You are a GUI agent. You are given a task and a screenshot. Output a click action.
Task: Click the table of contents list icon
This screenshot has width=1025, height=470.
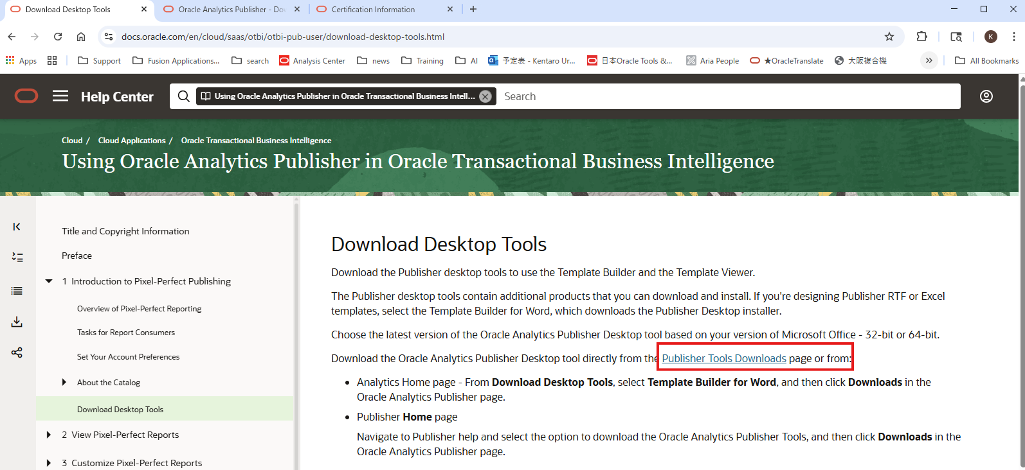17,291
